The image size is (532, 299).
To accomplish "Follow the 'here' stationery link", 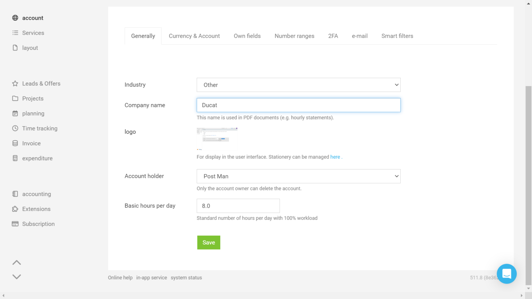I will (335, 157).
